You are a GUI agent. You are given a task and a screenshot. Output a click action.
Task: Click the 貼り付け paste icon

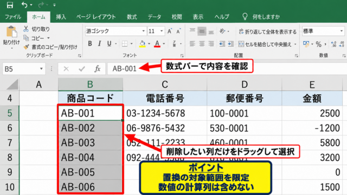coord(11,32)
